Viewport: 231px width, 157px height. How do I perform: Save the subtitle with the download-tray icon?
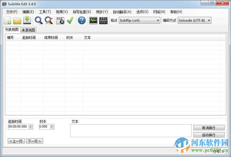pos(27,20)
